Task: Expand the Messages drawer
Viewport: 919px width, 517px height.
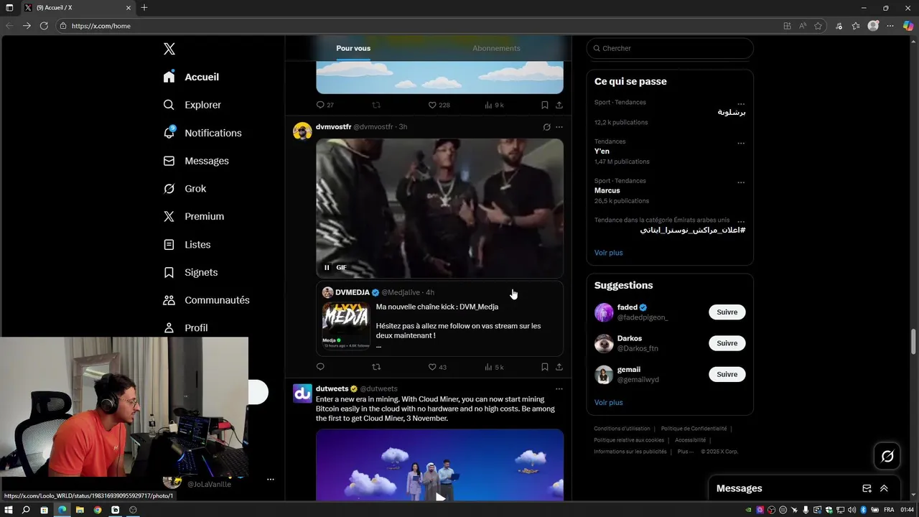Action: coord(884,488)
